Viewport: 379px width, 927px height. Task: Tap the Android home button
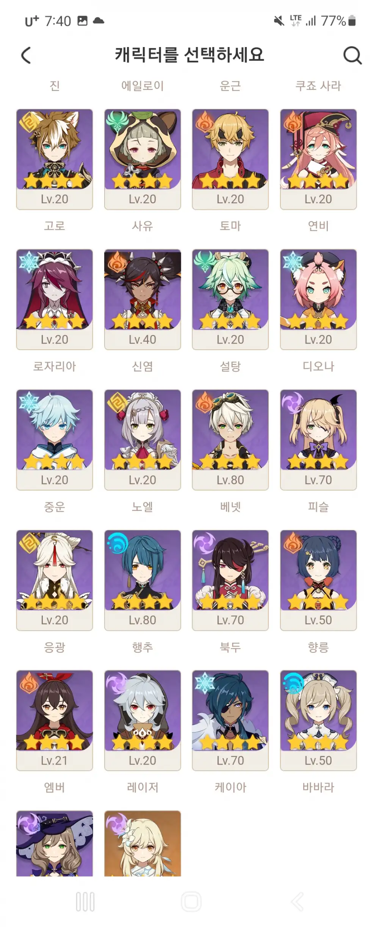coord(191,902)
